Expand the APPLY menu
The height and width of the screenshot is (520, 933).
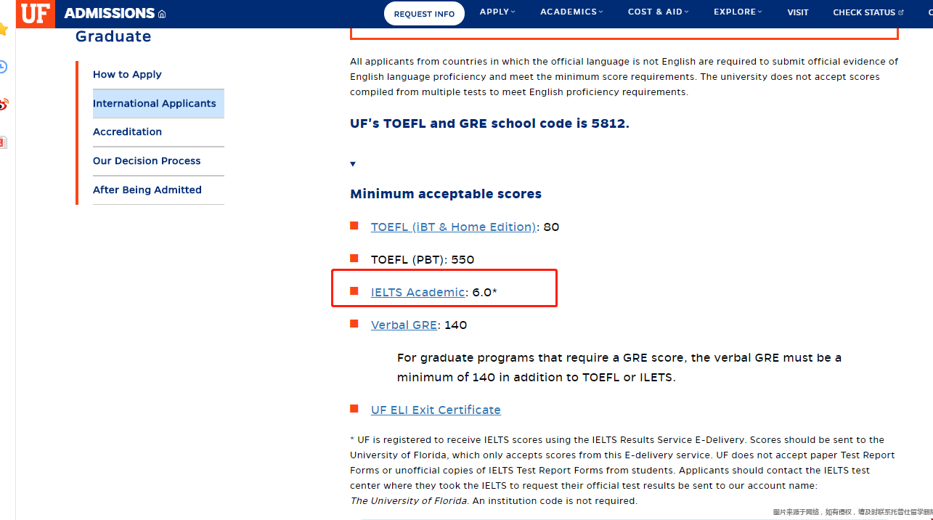[x=497, y=12]
